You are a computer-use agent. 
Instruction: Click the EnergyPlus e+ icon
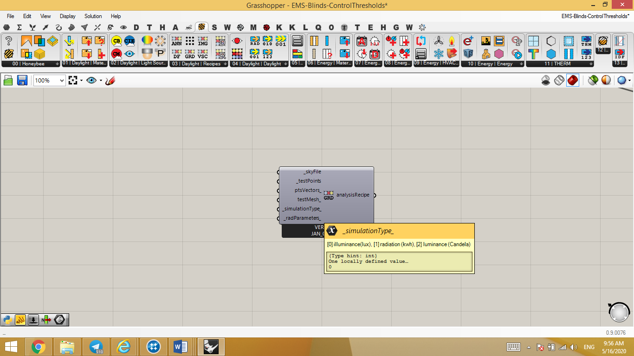[x=468, y=41]
